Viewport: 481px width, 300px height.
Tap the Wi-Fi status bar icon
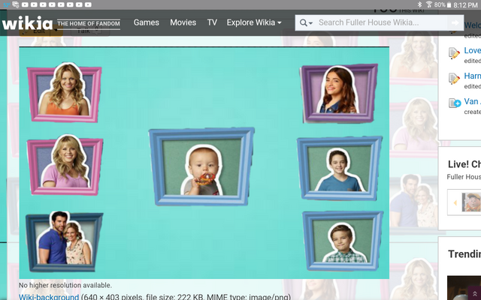pyautogui.click(x=429, y=4)
